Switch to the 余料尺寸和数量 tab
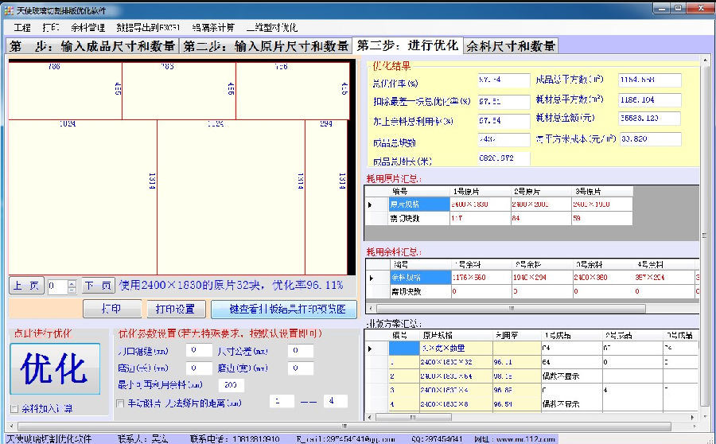The height and width of the screenshot is (444, 716). (511, 46)
